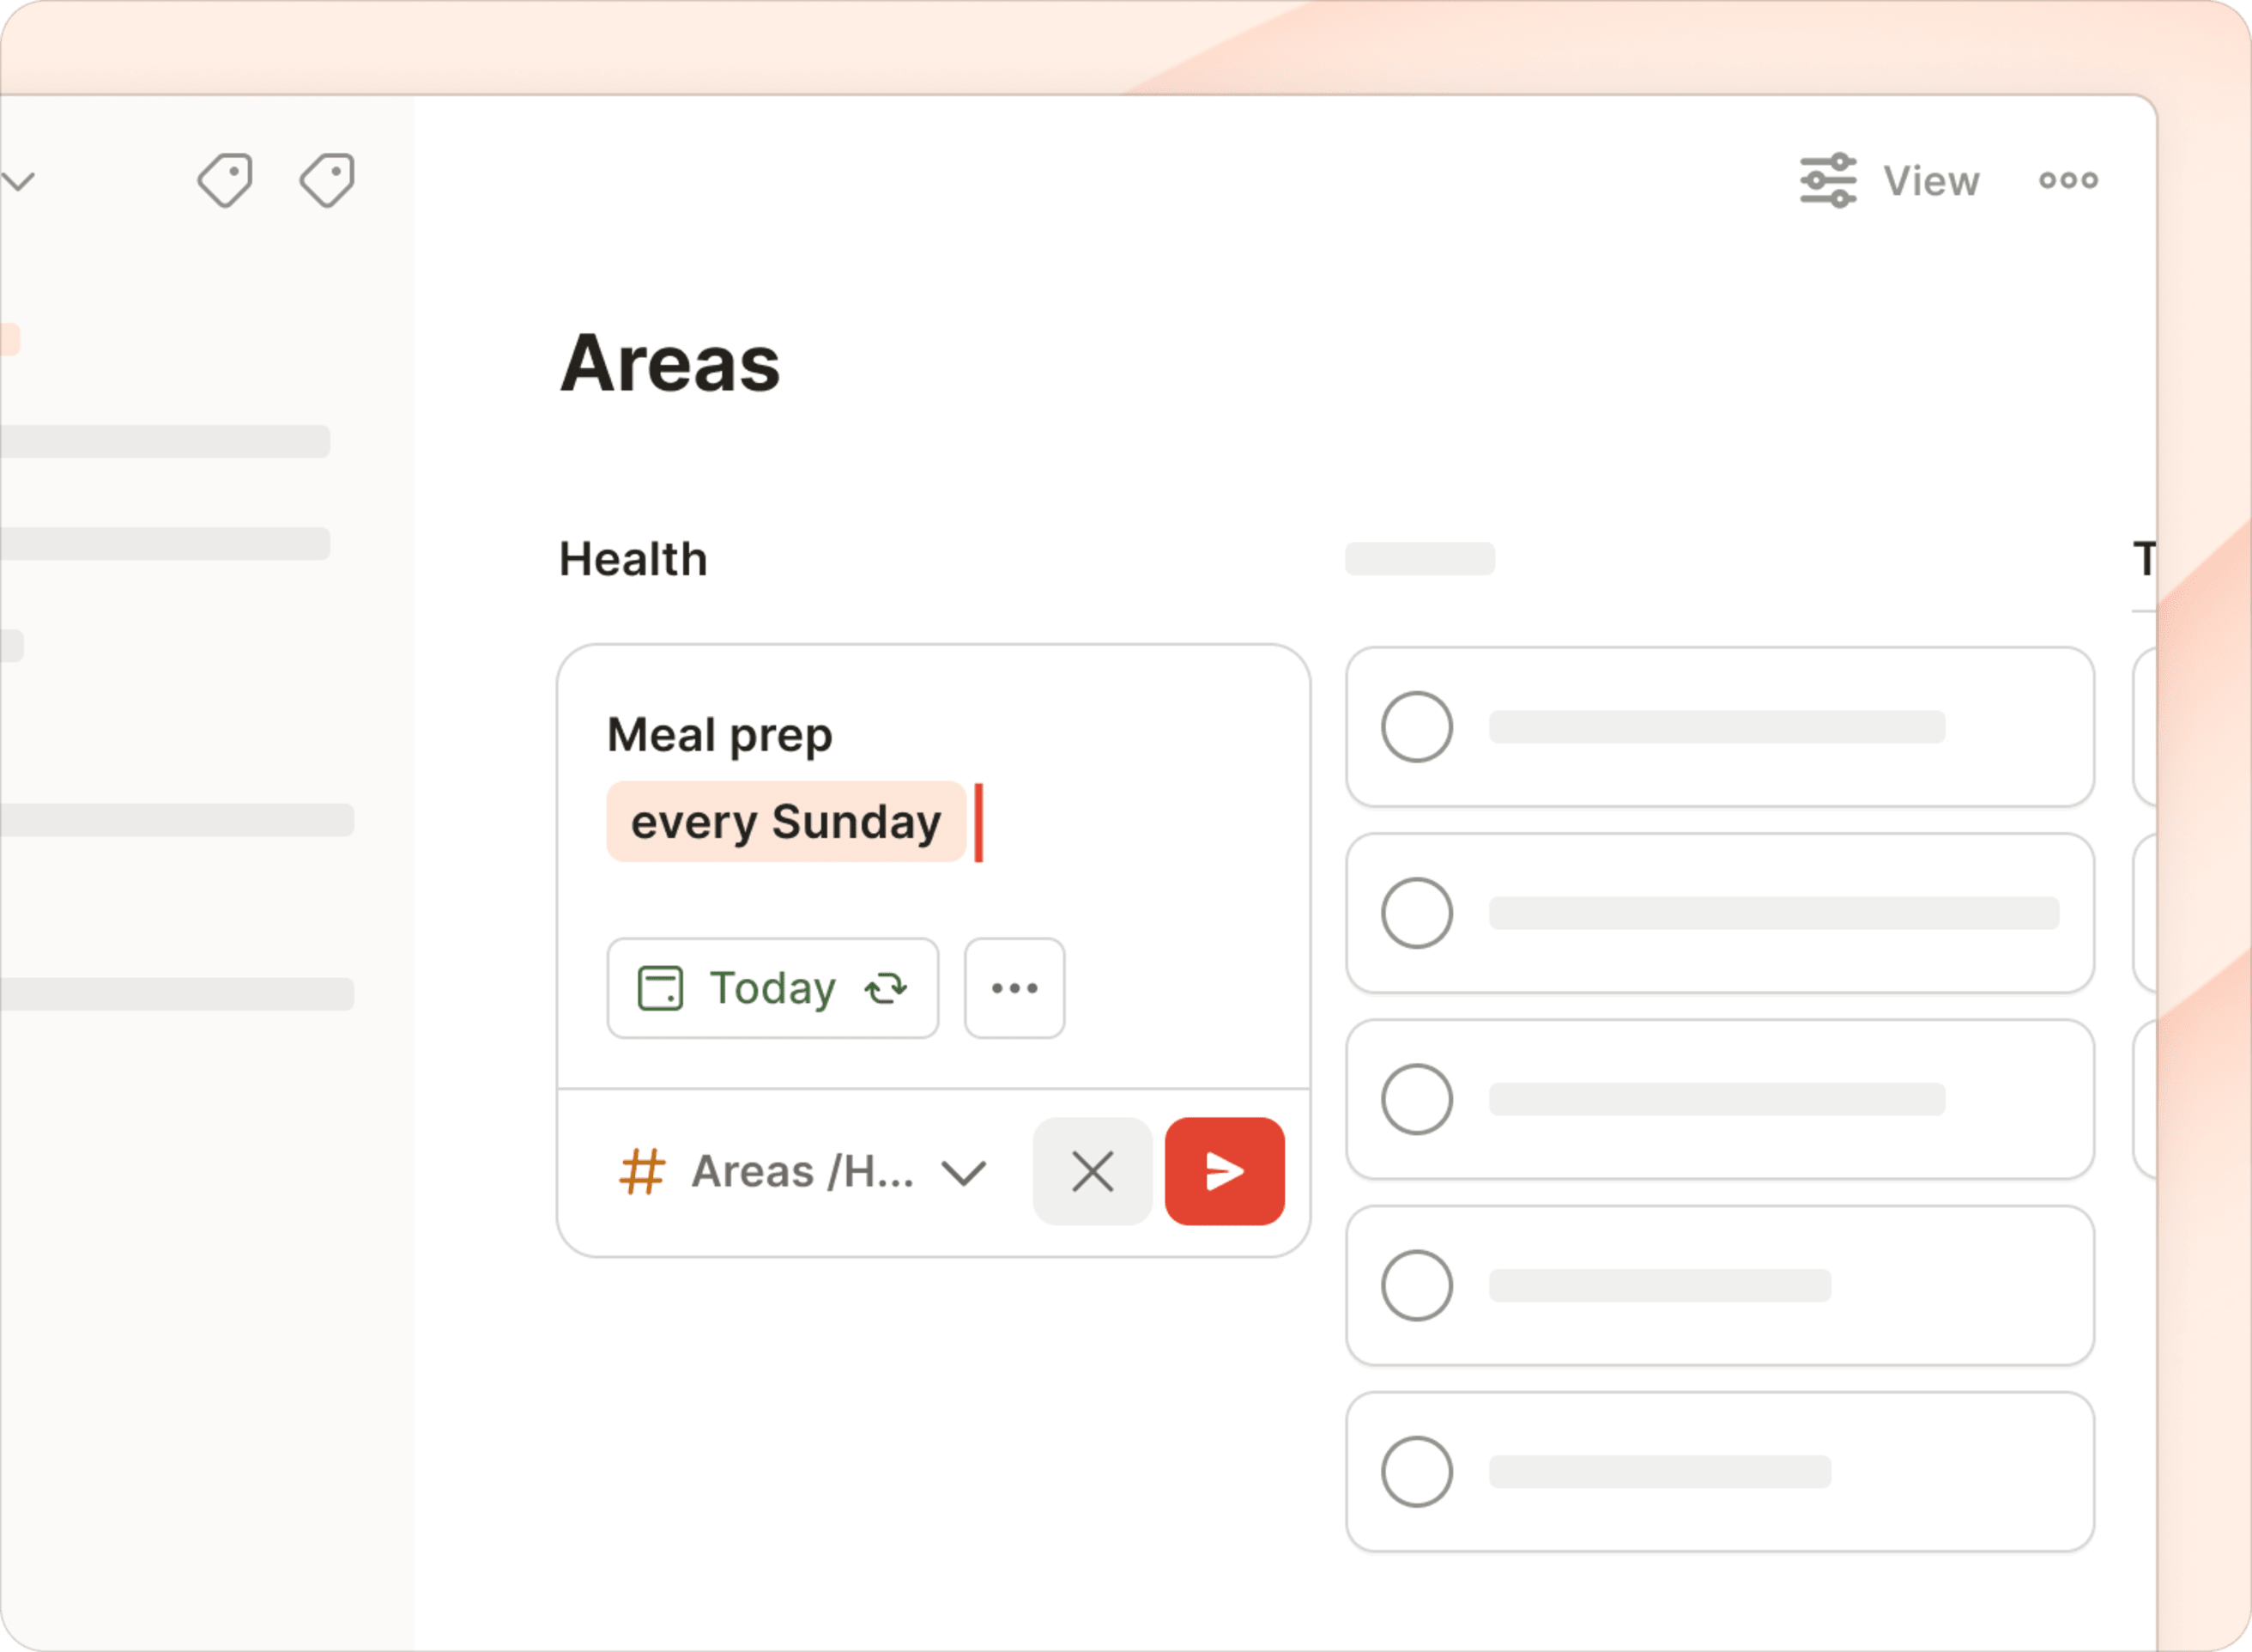Submit task with red send arrow
Viewport: 2252px width, 1652px height.
pyautogui.click(x=1225, y=1172)
